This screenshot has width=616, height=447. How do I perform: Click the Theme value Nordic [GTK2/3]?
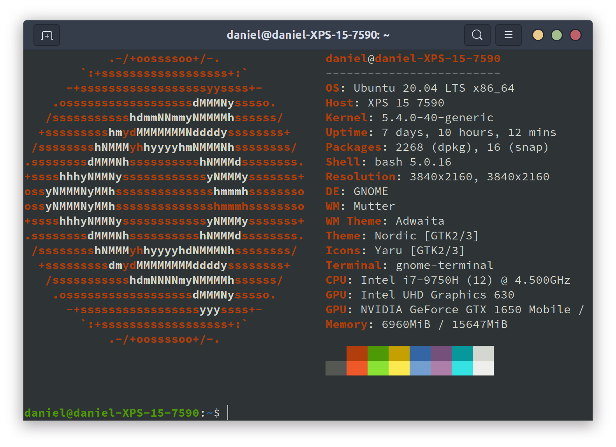426,236
